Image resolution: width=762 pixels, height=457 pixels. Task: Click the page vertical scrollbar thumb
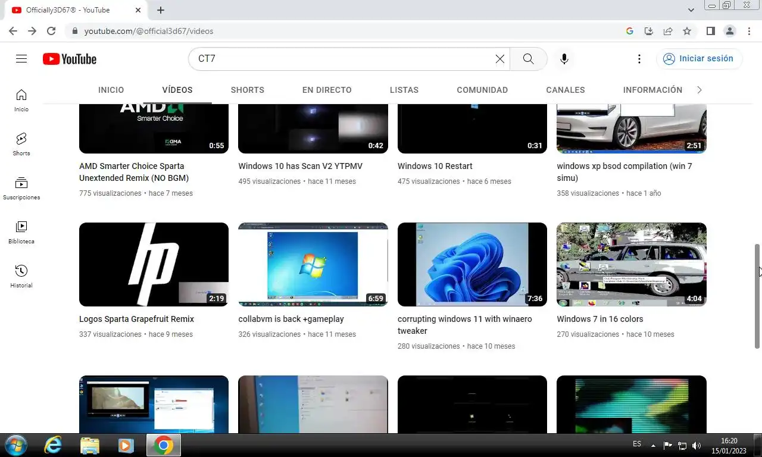tap(757, 296)
